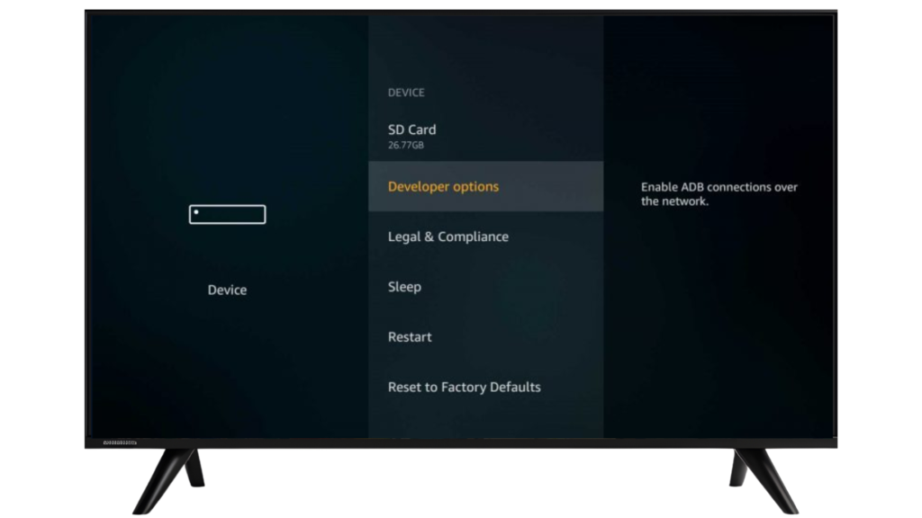Image resolution: width=922 pixels, height=518 pixels.
Task: Choose Restart from the Device menu
Action: coord(410,336)
